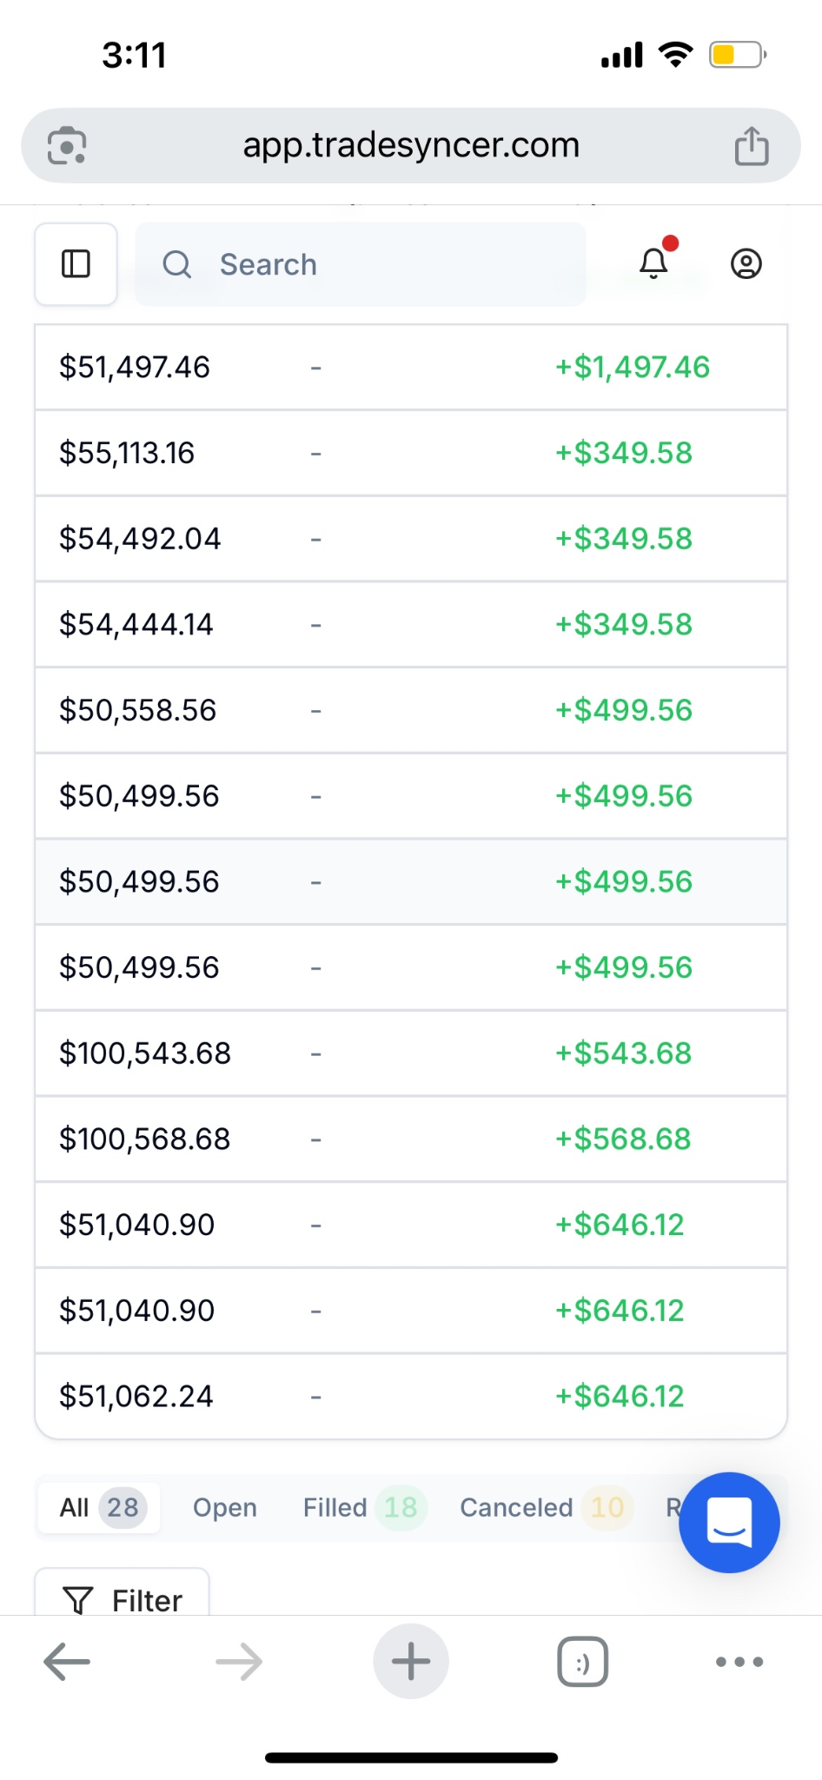Toggle the sidebar panel icon

pyautogui.click(x=76, y=264)
